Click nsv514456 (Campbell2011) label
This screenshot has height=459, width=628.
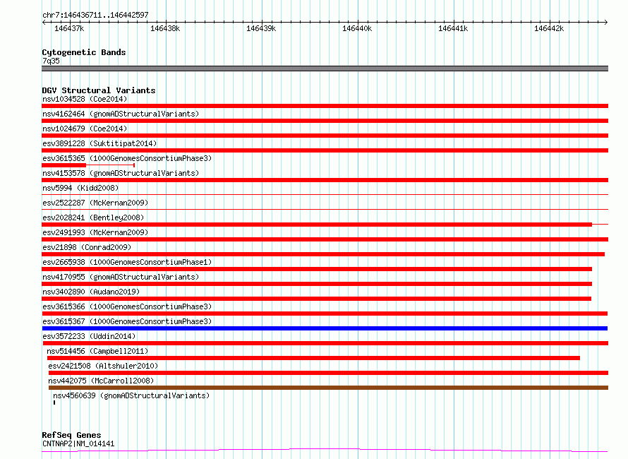pos(97,351)
